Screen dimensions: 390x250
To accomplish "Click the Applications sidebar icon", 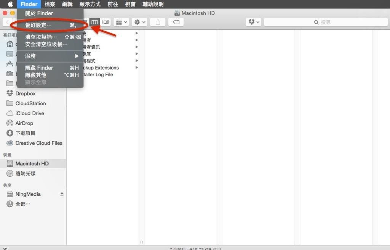I will (x=10, y=64).
